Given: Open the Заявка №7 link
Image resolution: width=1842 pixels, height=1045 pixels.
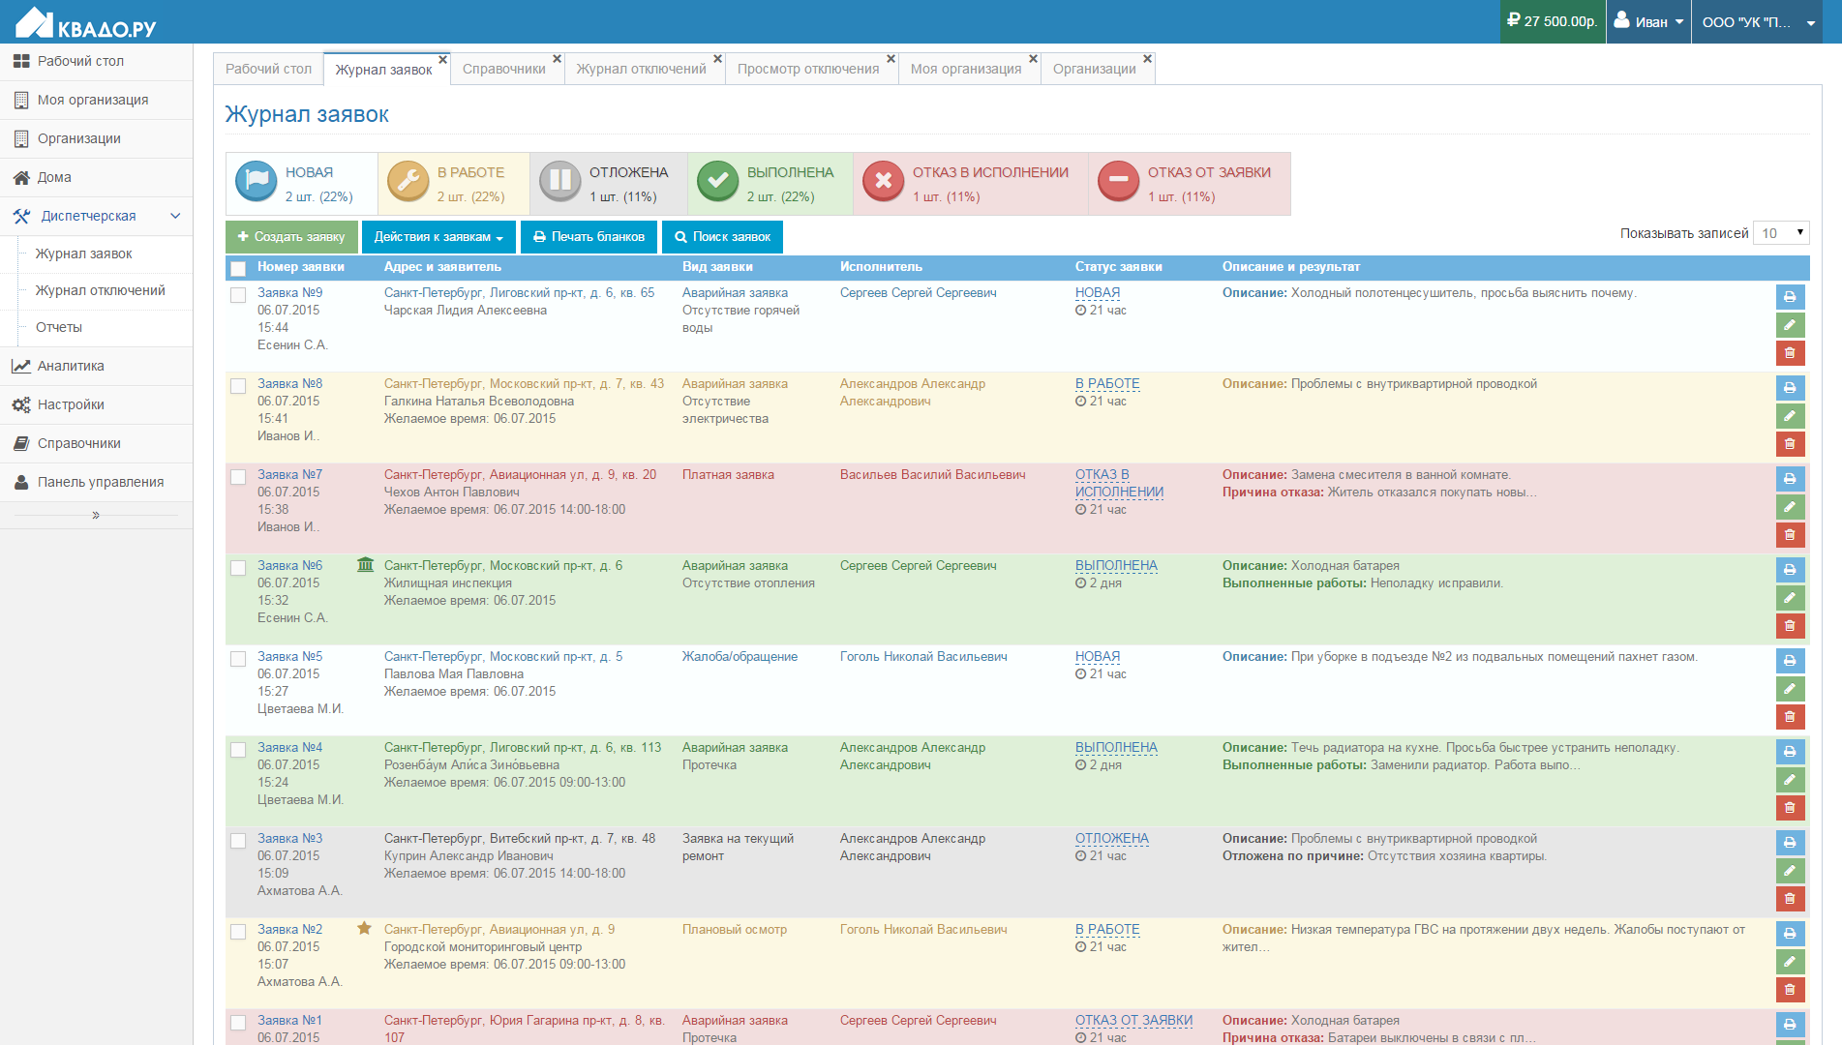Looking at the screenshot, I should (289, 474).
